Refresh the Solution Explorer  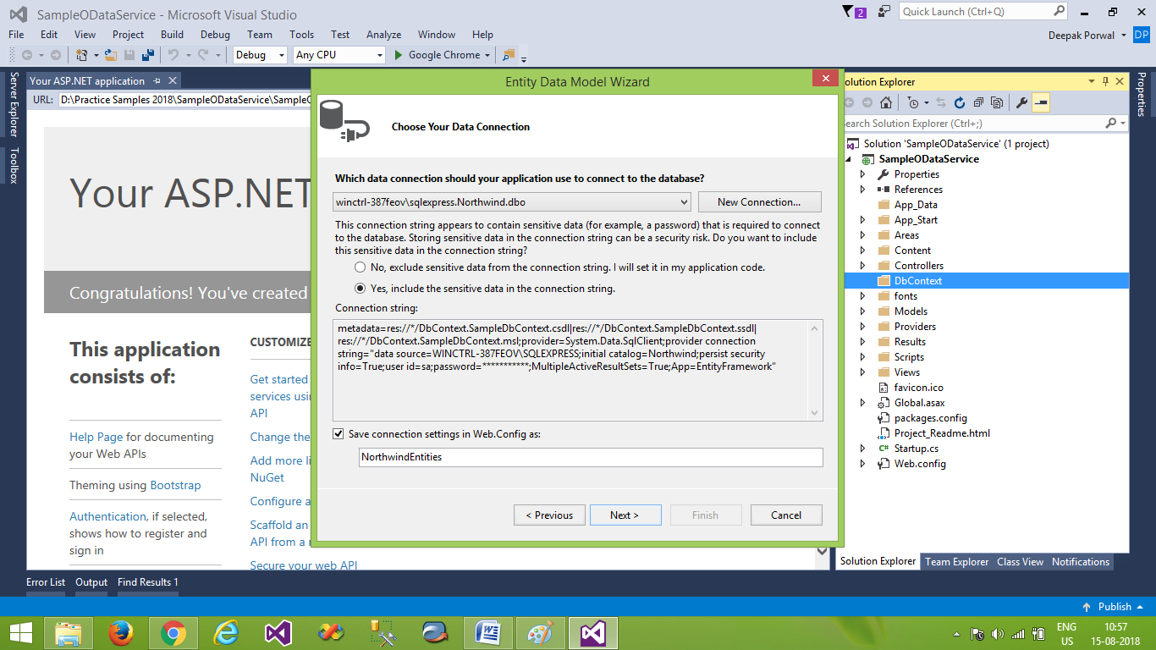[959, 102]
